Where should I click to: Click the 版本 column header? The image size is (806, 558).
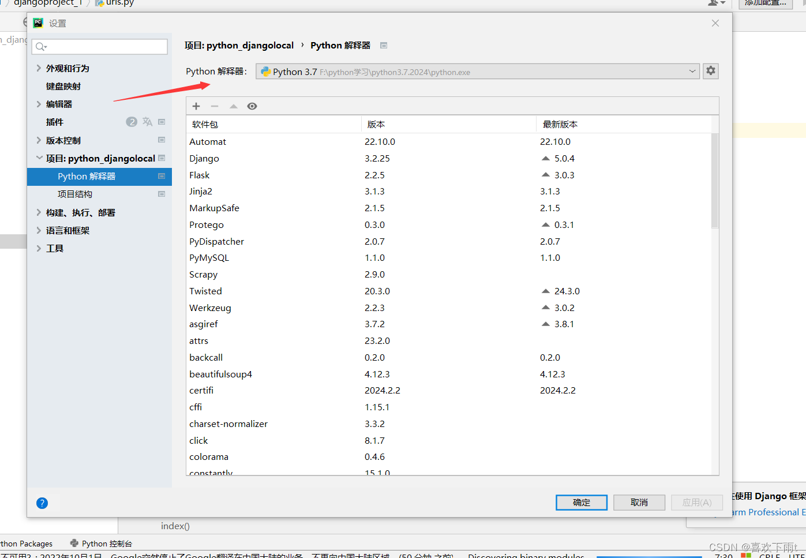pyautogui.click(x=449, y=124)
